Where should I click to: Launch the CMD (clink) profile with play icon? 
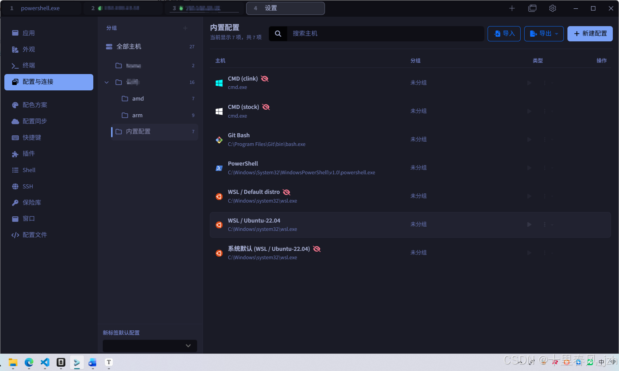(x=529, y=83)
